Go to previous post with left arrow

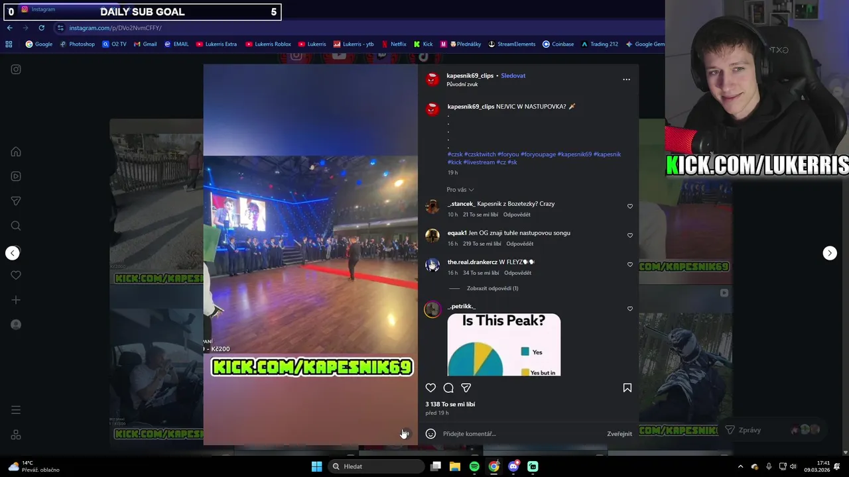pyautogui.click(x=13, y=253)
